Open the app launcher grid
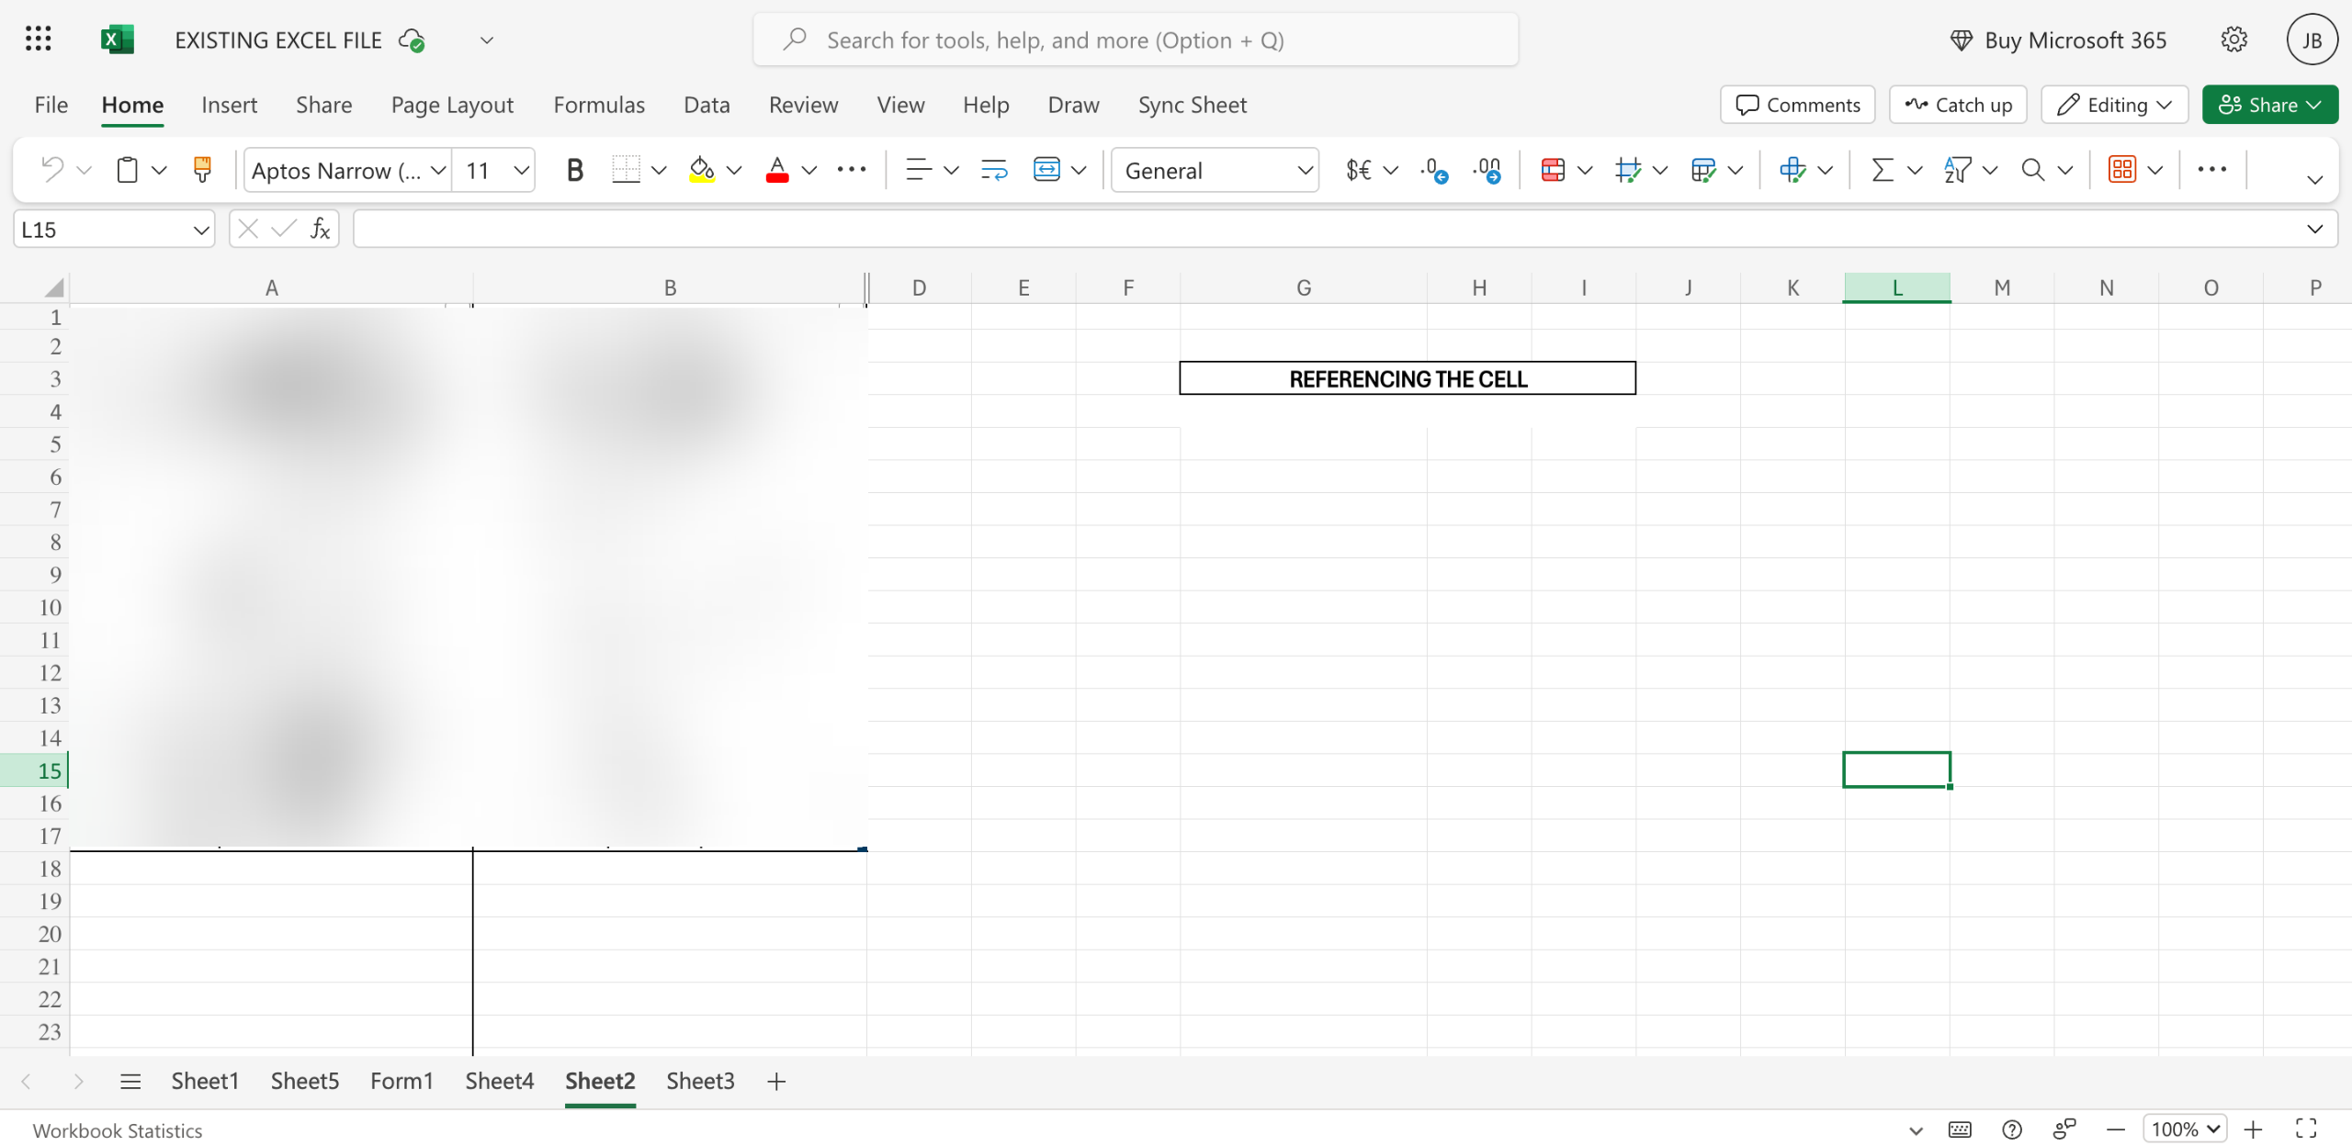 point(38,39)
